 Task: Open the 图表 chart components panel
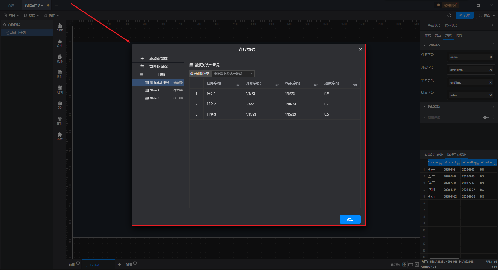(60, 27)
